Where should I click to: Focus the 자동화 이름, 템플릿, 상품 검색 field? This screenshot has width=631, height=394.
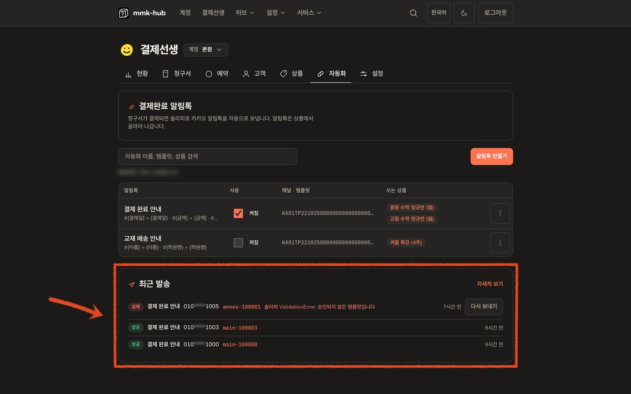click(x=208, y=157)
